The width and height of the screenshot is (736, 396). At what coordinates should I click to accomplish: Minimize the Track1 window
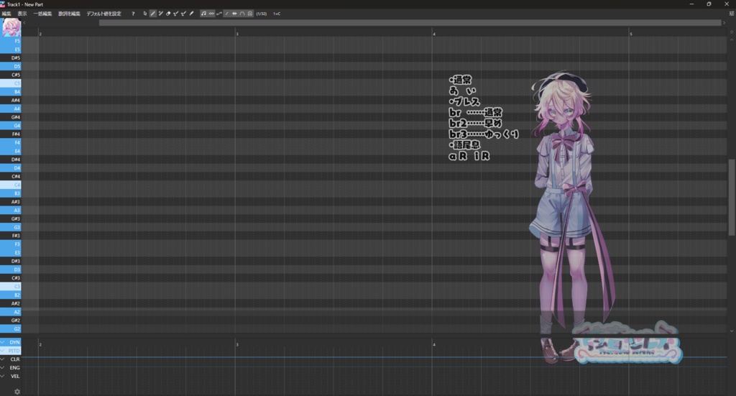(x=691, y=4)
